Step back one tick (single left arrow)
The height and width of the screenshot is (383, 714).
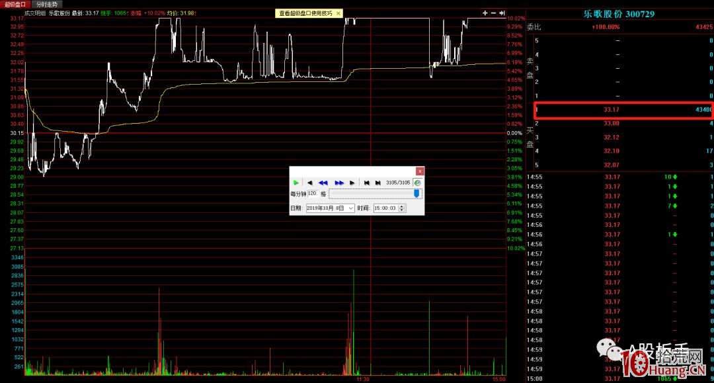tap(309, 183)
